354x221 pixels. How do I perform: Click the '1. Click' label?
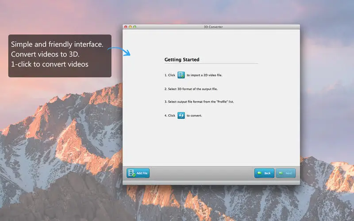[x=170, y=75]
